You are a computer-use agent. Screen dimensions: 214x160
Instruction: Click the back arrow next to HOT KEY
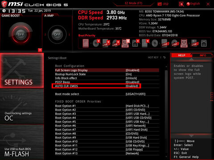165,57
